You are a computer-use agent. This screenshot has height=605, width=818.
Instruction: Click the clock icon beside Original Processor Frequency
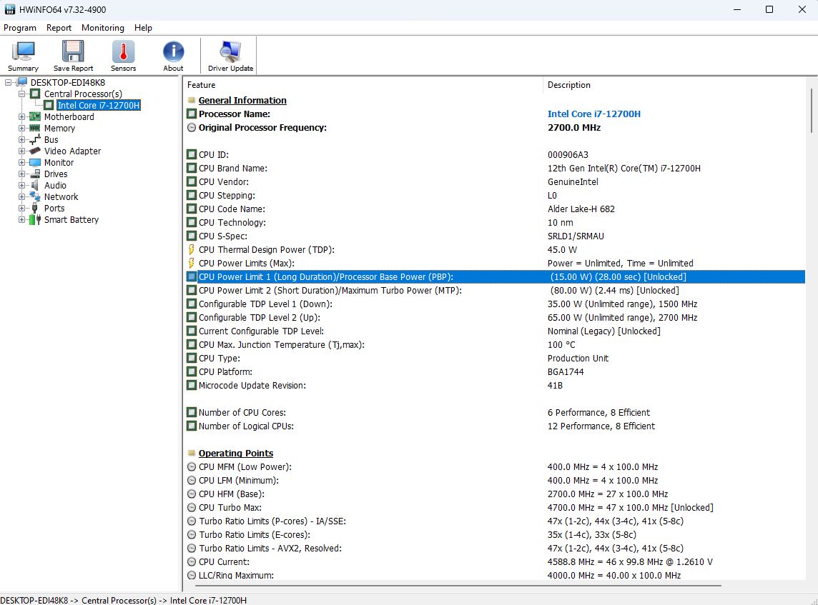pos(192,128)
